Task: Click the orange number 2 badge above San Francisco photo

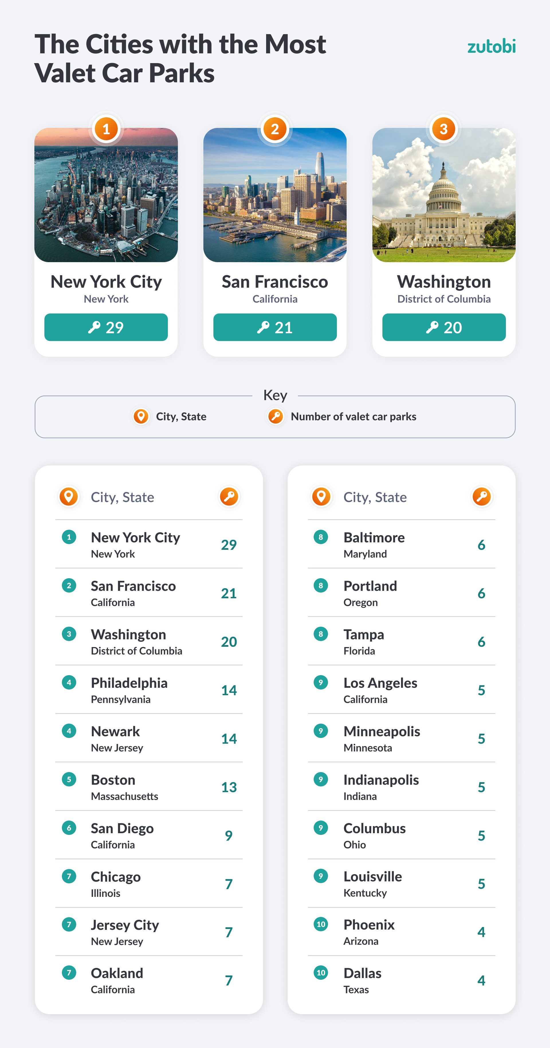Action: coord(275,129)
